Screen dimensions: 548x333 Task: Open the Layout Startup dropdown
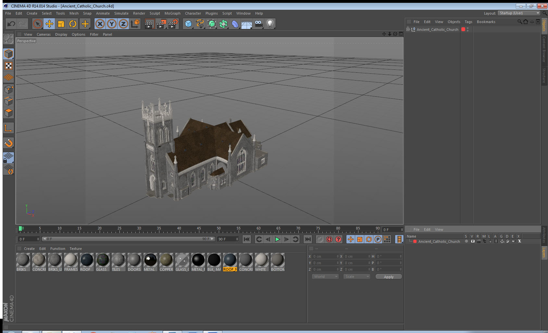519,13
